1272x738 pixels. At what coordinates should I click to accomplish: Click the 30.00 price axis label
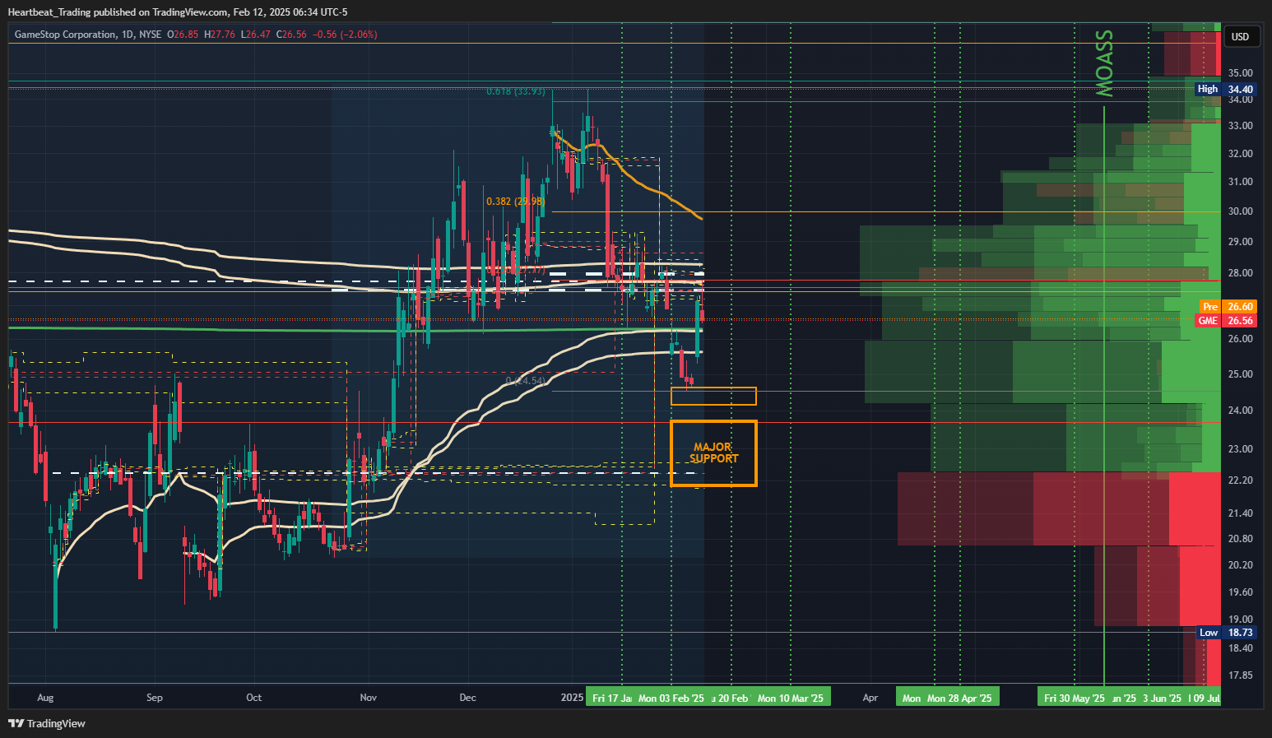point(1240,211)
